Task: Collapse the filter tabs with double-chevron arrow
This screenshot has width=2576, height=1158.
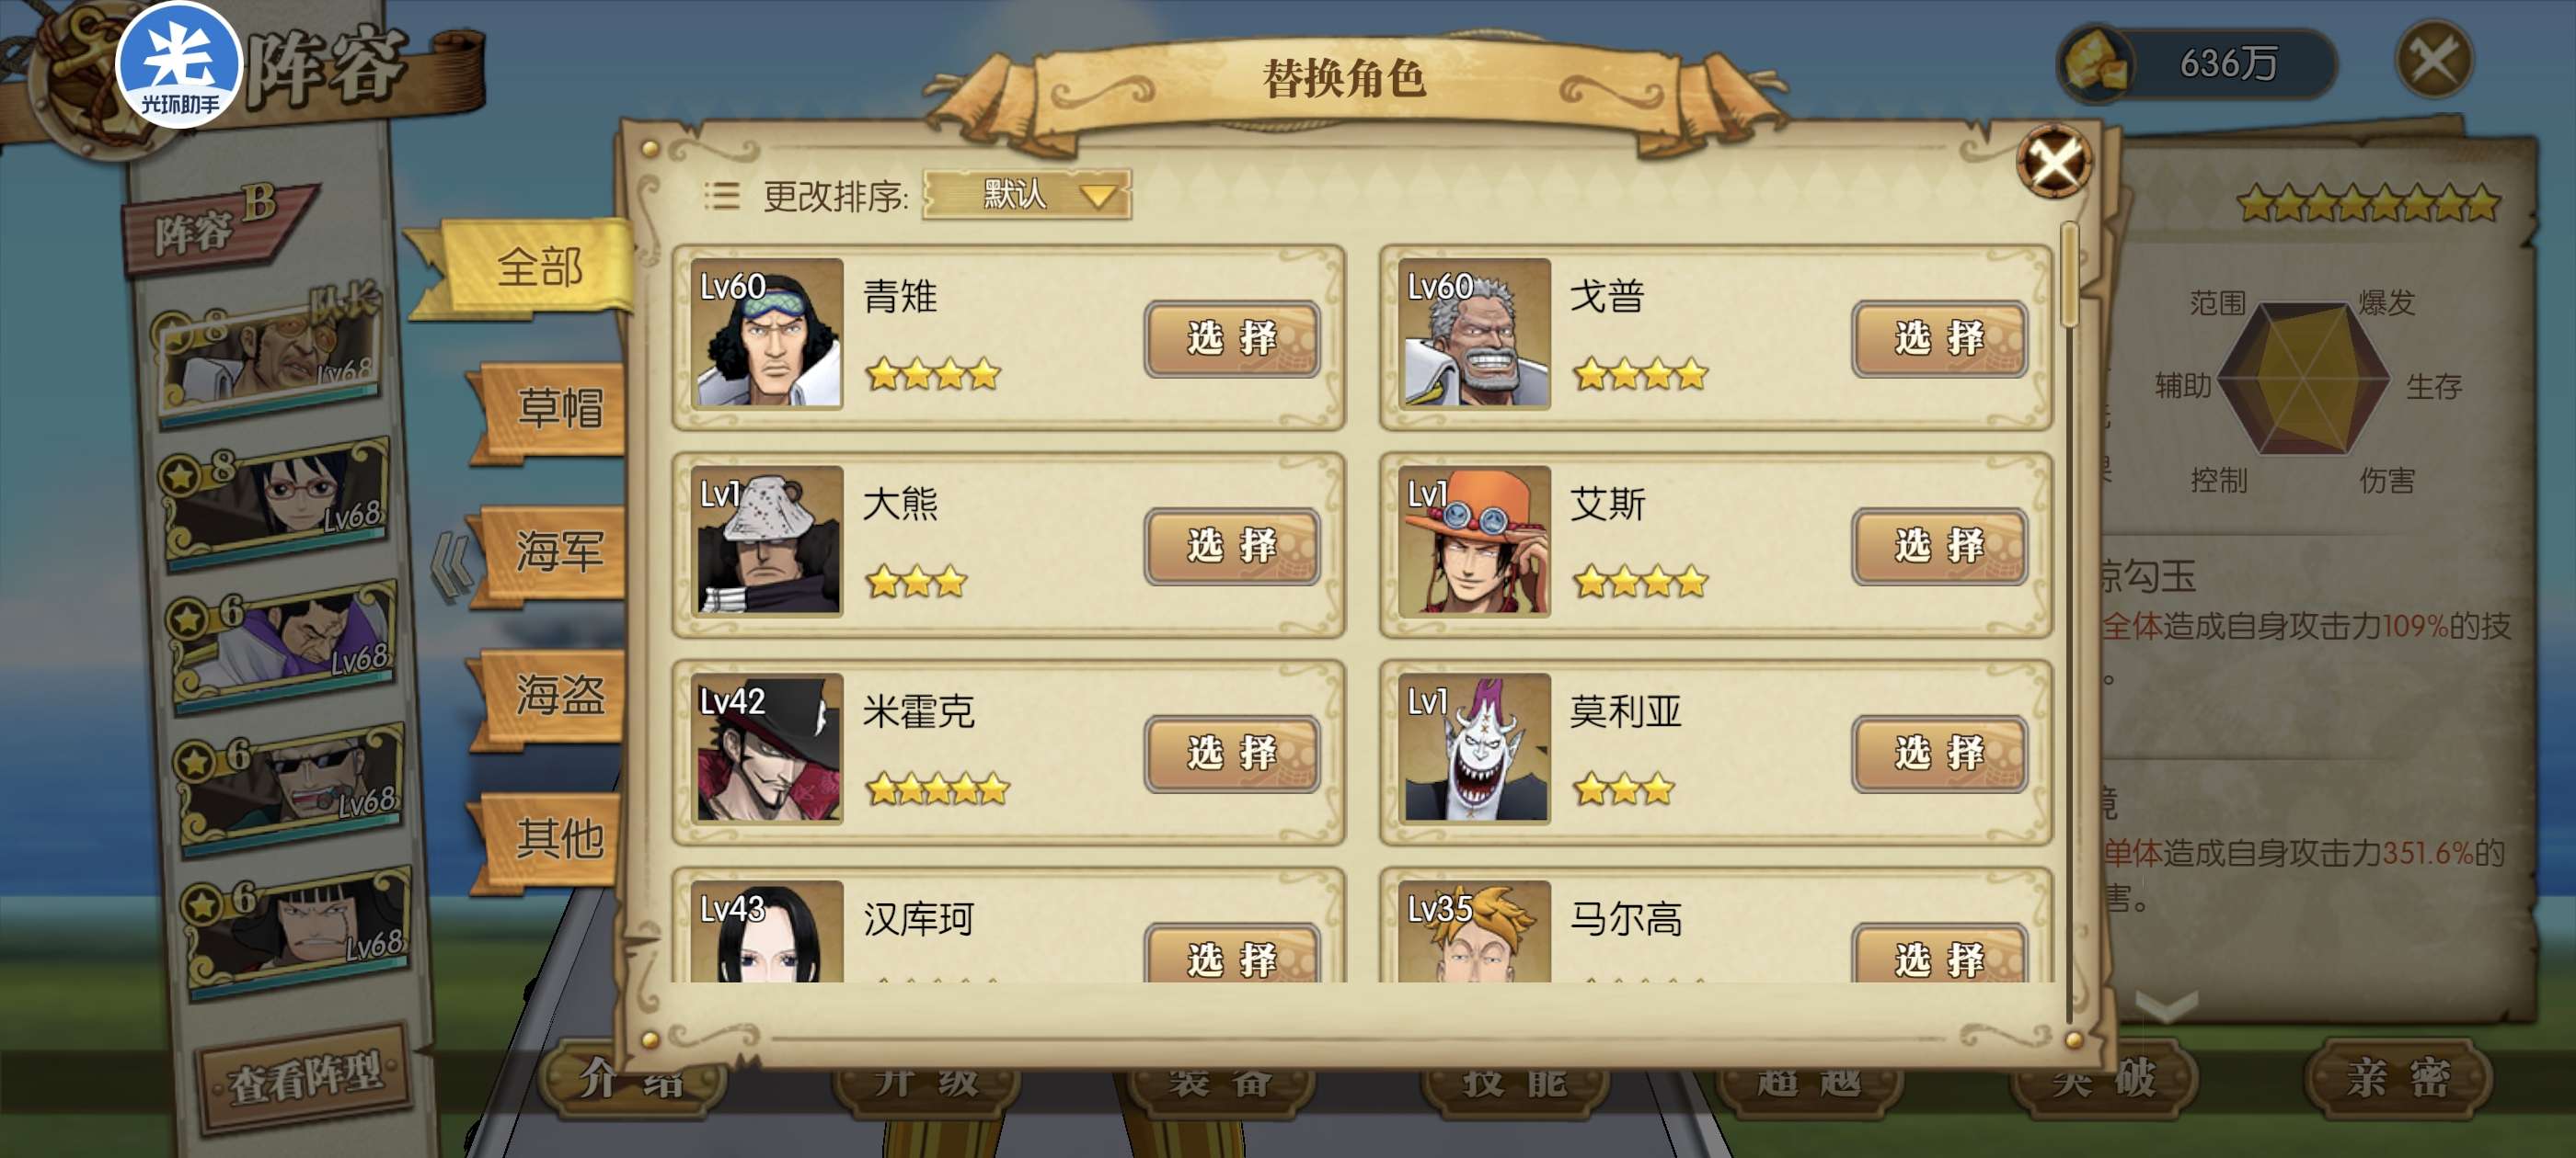Action: point(450,566)
